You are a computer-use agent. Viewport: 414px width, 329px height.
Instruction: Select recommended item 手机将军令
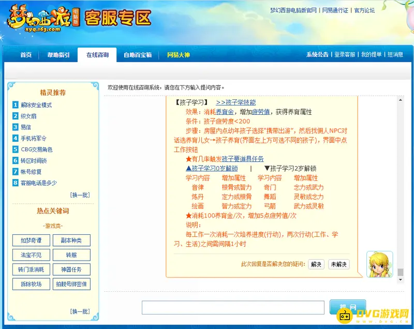[33, 138]
